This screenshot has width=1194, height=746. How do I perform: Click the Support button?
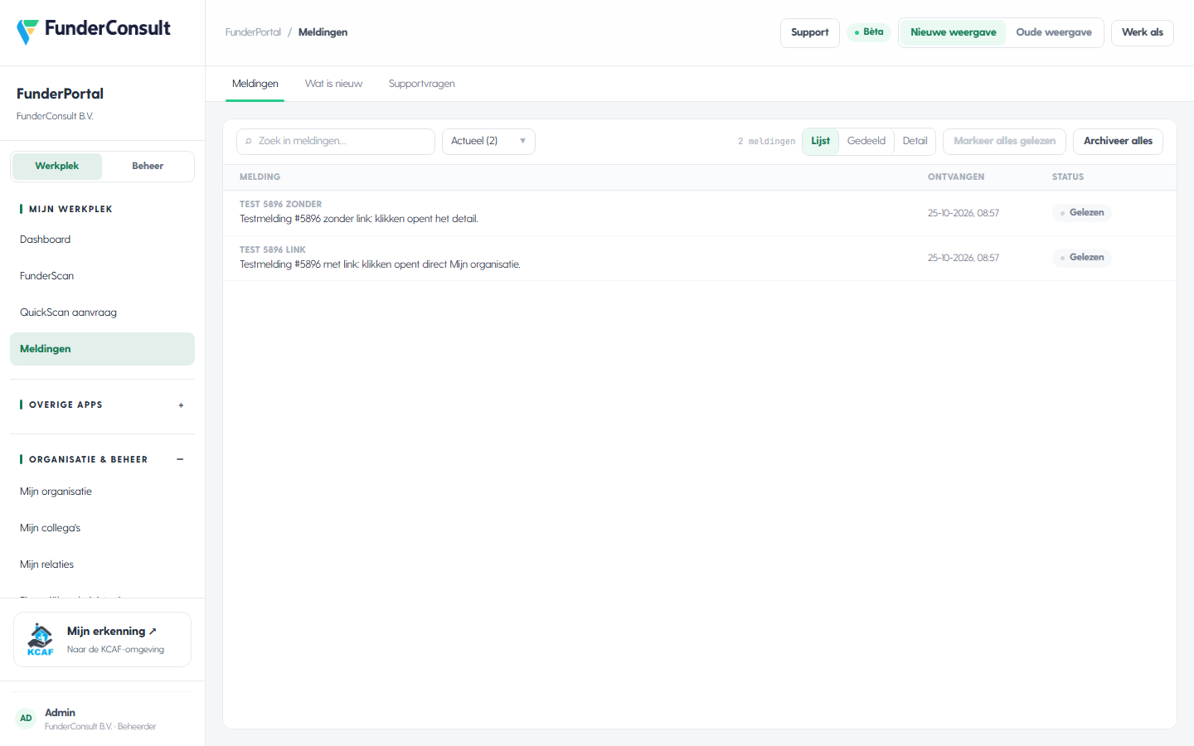coord(810,32)
